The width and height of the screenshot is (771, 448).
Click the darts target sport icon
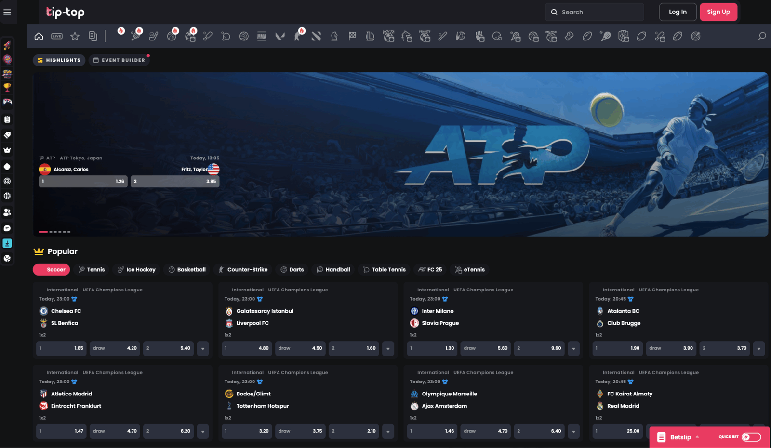point(695,36)
